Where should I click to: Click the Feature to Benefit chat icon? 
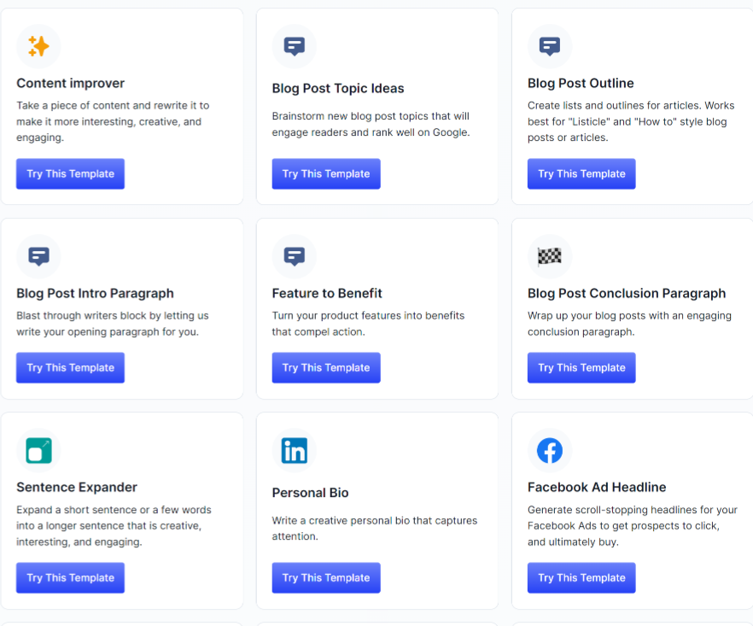[295, 256]
